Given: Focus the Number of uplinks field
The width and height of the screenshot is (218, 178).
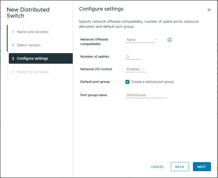Looking at the screenshot, I should coord(133,57).
